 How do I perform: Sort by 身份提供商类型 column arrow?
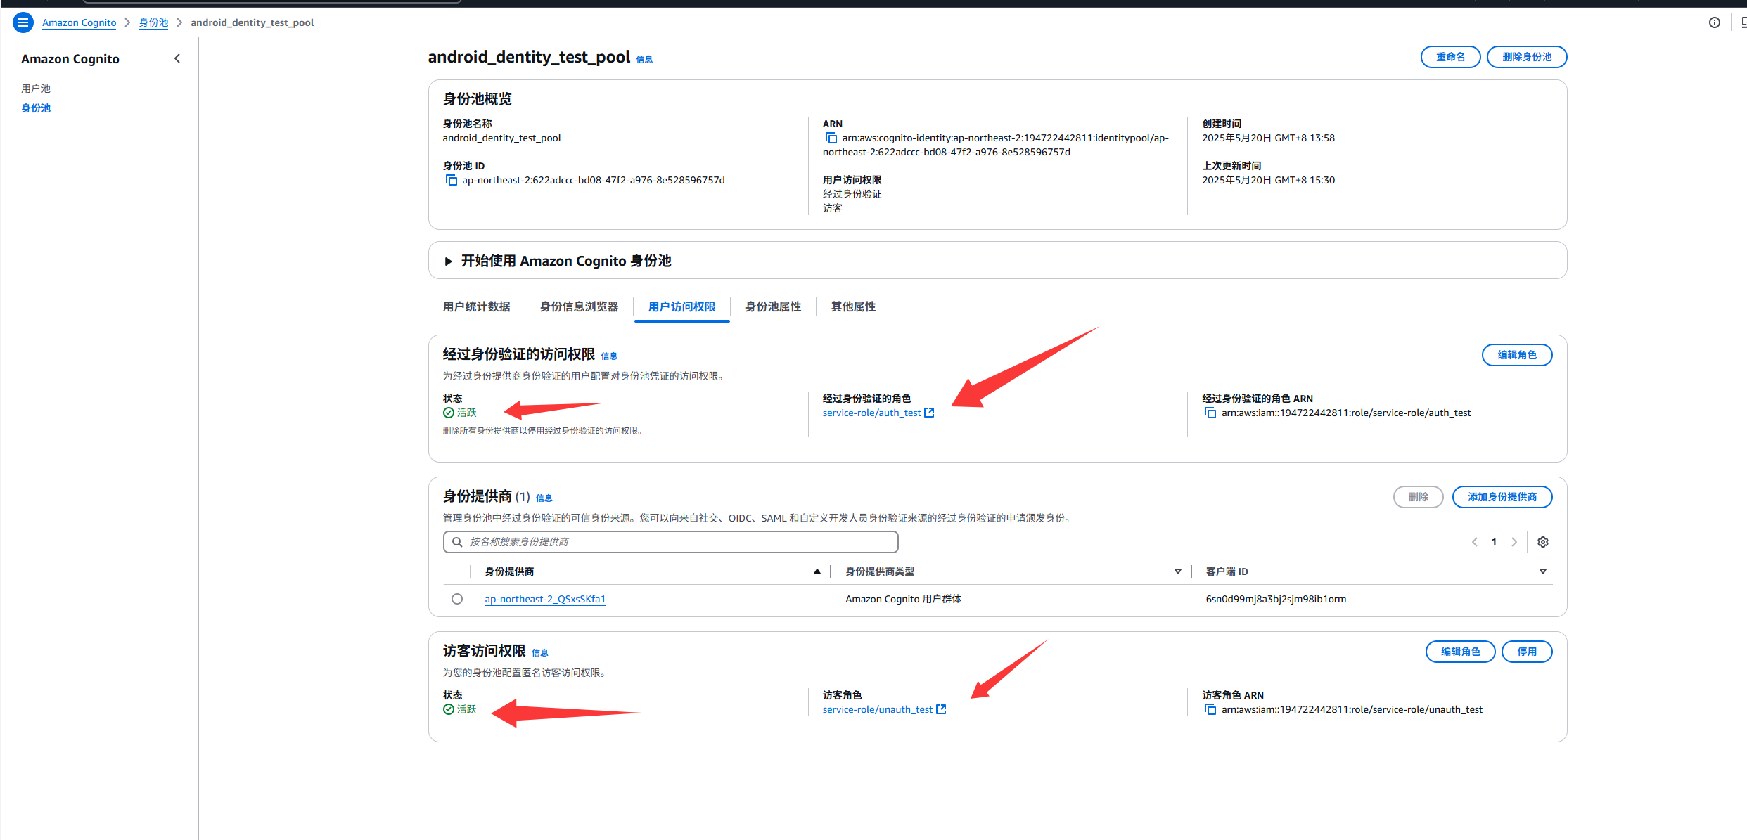tap(1178, 571)
